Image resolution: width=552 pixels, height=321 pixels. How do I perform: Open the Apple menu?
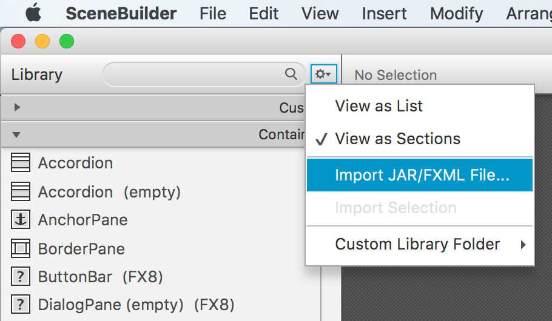point(33,13)
